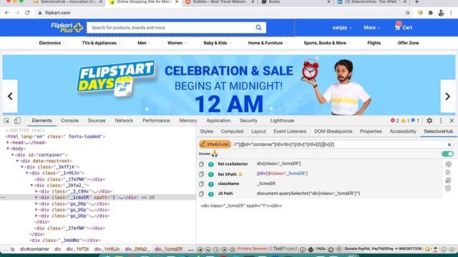Switch to the Goibibo browser tab
The width and height of the screenshot is (458, 257).
220,2
